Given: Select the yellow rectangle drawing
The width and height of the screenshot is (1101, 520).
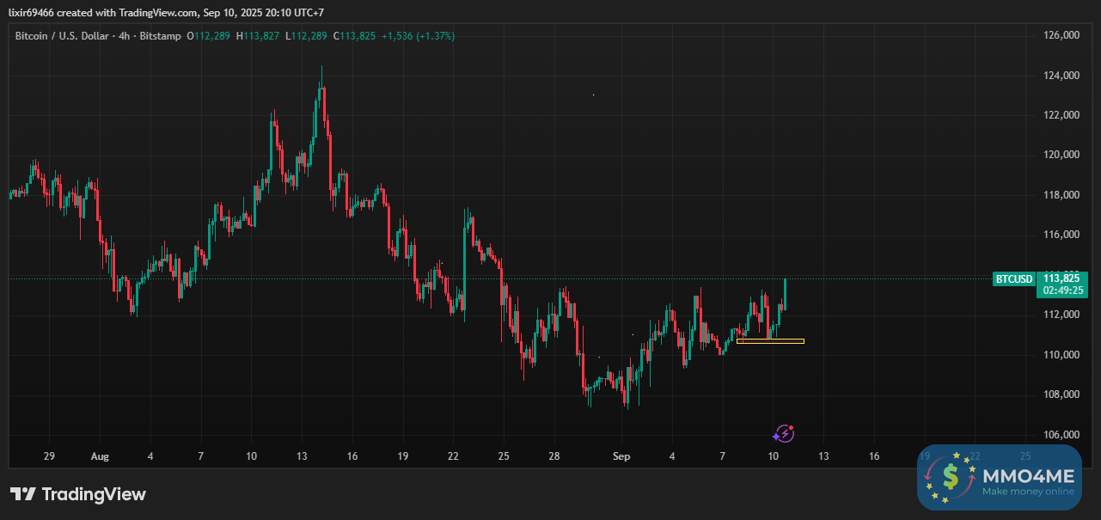Looking at the screenshot, I should point(770,341).
